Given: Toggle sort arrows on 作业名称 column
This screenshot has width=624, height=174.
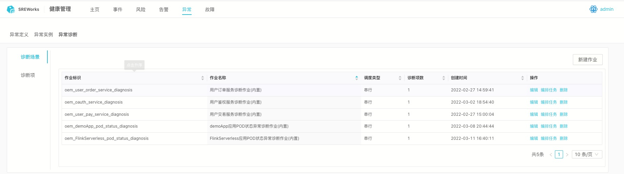Looking at the screenshot, I should pos(357,78).
